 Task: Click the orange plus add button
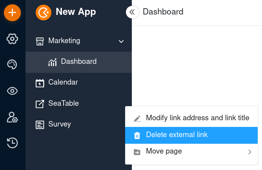(13, 13)
